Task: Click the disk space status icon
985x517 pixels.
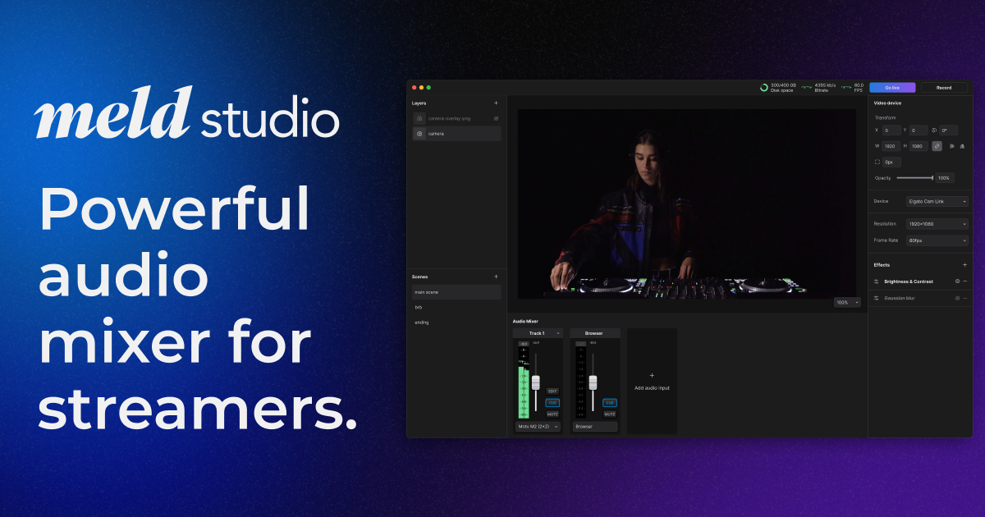Action: 763,87
